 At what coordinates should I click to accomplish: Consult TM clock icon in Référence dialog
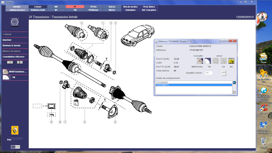coord(208,61)
